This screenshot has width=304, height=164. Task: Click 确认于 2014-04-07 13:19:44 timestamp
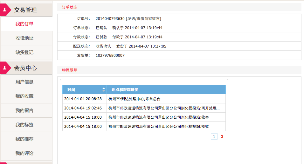[137, 28]
